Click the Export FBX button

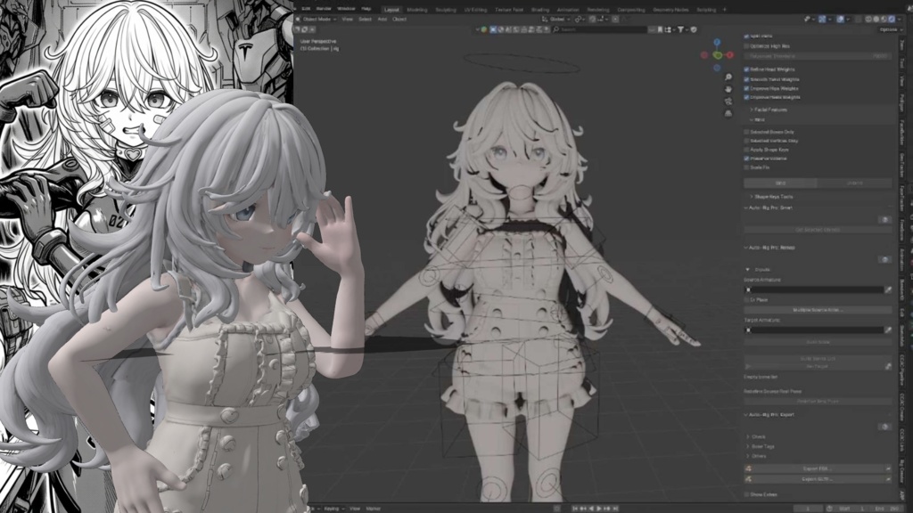(818, 468)
